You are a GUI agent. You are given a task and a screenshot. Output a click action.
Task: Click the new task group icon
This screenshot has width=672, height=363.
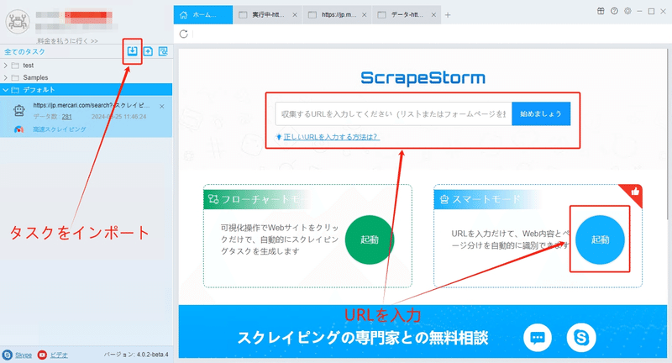coord(148,51)
